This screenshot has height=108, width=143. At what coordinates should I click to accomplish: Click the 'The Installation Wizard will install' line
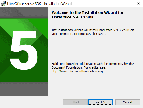pos(93,30)
